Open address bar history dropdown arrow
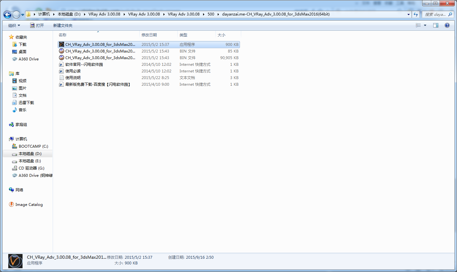Viewport: 457px width, 272px height. click(408, 14)
